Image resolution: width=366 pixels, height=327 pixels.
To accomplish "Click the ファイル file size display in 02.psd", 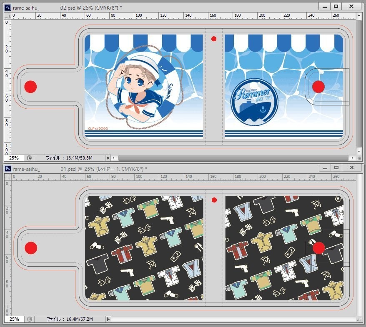I will pos(69,157).
